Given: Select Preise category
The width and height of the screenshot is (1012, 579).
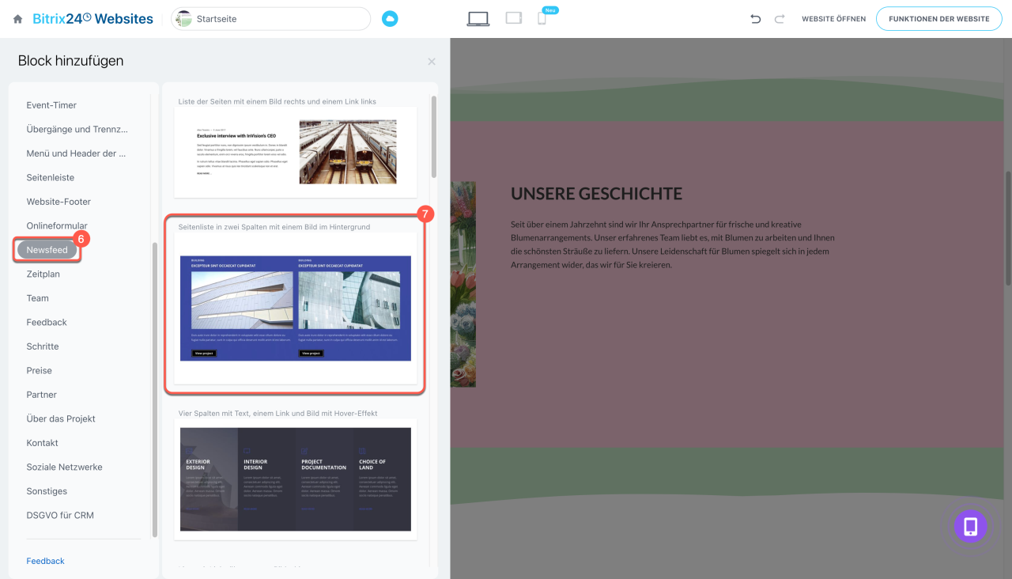Looking at the screenshot, I should (40, 370).
